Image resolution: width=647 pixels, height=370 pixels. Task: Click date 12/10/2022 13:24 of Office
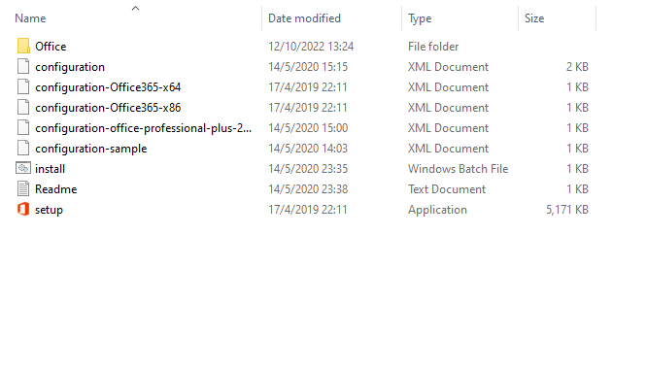click(x=311, y=47)
